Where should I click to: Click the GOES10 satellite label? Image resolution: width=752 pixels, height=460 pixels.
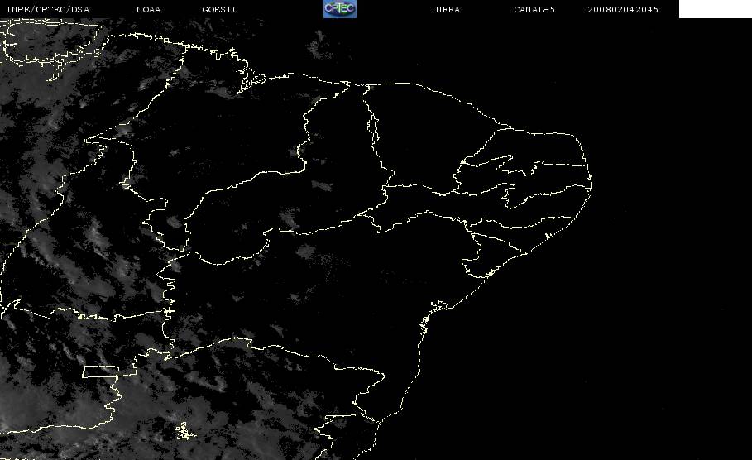(220, 9)
